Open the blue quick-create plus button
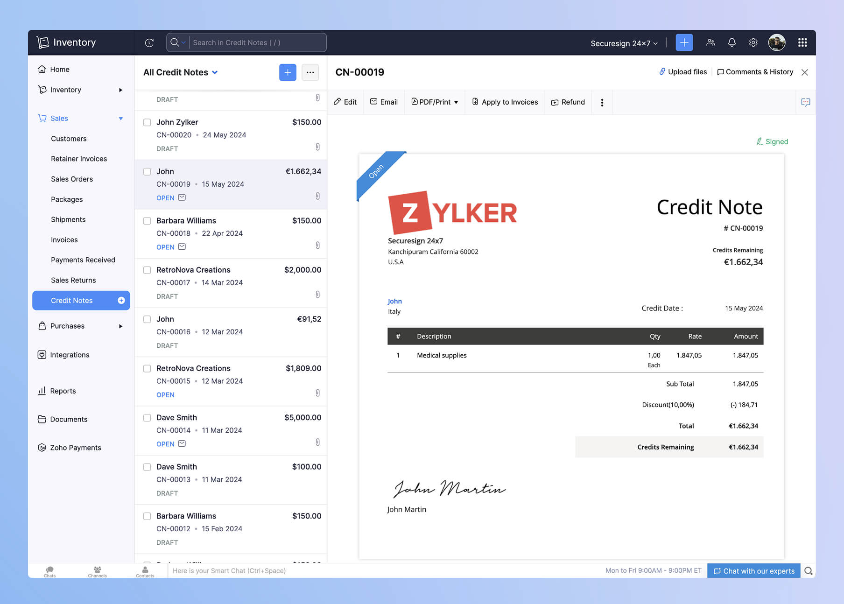844x604 pixels. [x=684, y=42]
